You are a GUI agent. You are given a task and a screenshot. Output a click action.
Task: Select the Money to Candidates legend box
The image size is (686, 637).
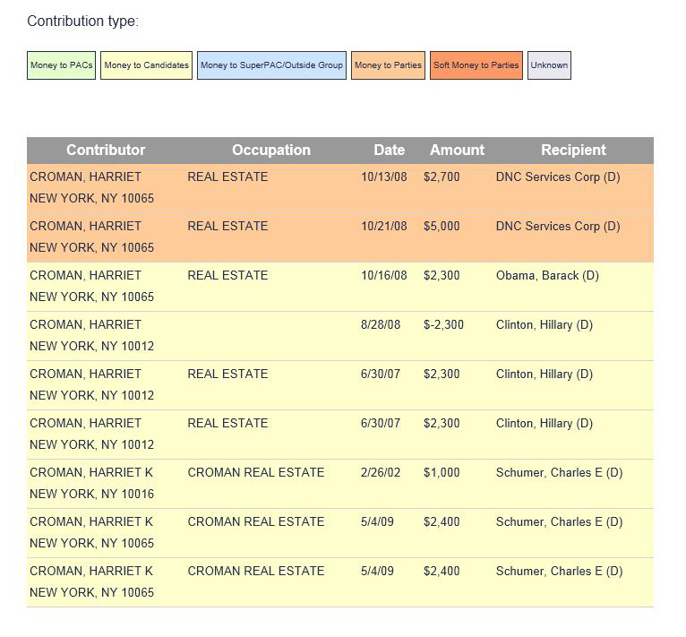146,65
